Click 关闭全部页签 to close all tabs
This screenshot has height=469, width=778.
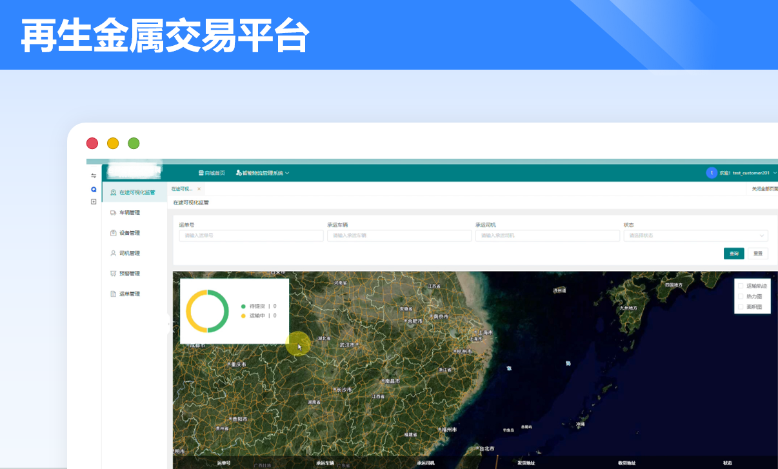point(764,189)
